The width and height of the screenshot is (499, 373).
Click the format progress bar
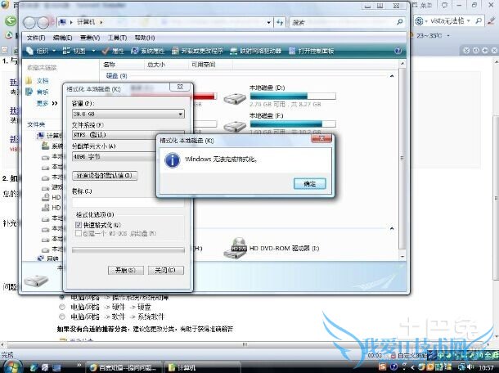(128, 250)
